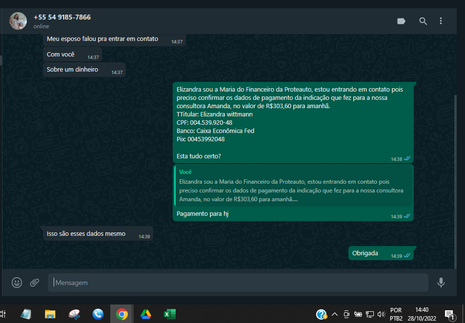Screen dimensions: 465x323
Task: Open Google Chrome in the taskbar
Action: 121,314
